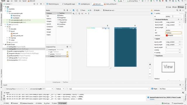Open Project panel settings gear
The image size is (187, 105).
click(x=41, y=4)
